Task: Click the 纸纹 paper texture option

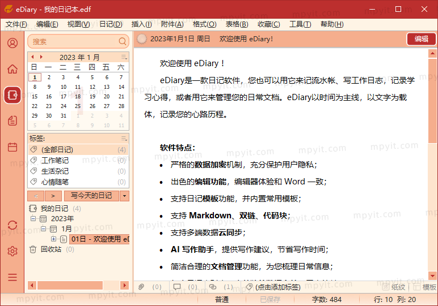Action: click(394, 287)
